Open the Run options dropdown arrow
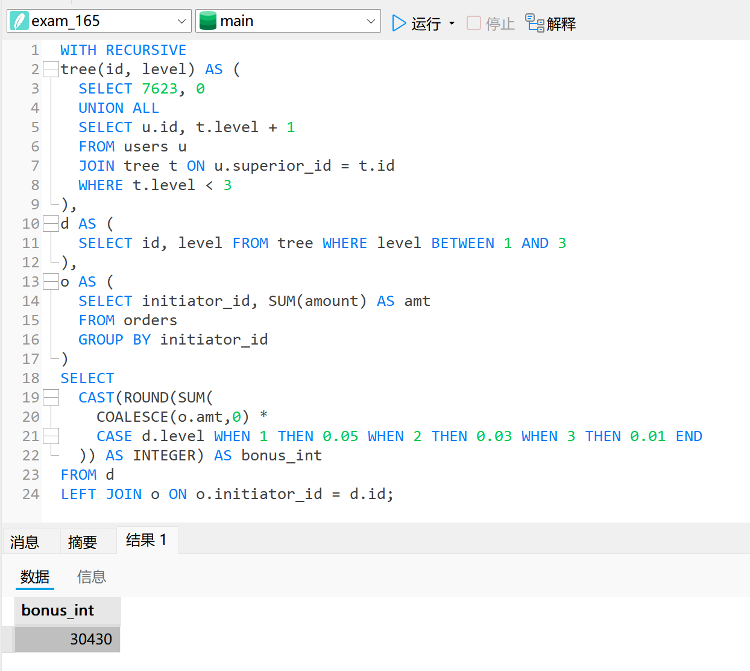Screen dimensions: 750x671 tap(452, 24)
